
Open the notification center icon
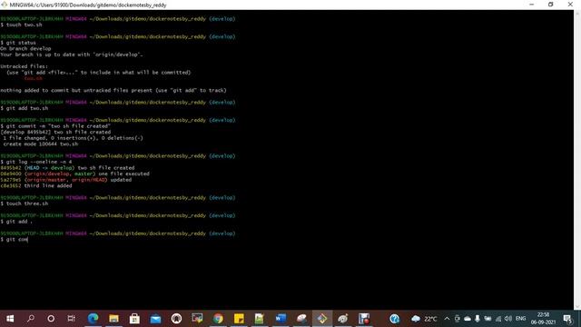point(567,319)
